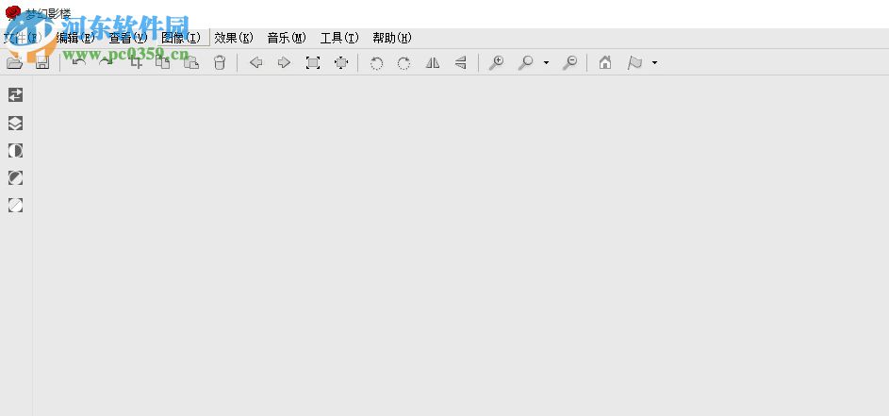Select the crop tool icon
This screenshot has width=889, height=416.
coord(136,62)
